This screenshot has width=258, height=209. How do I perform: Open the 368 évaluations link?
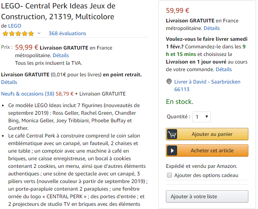click(x=67, y=34)
